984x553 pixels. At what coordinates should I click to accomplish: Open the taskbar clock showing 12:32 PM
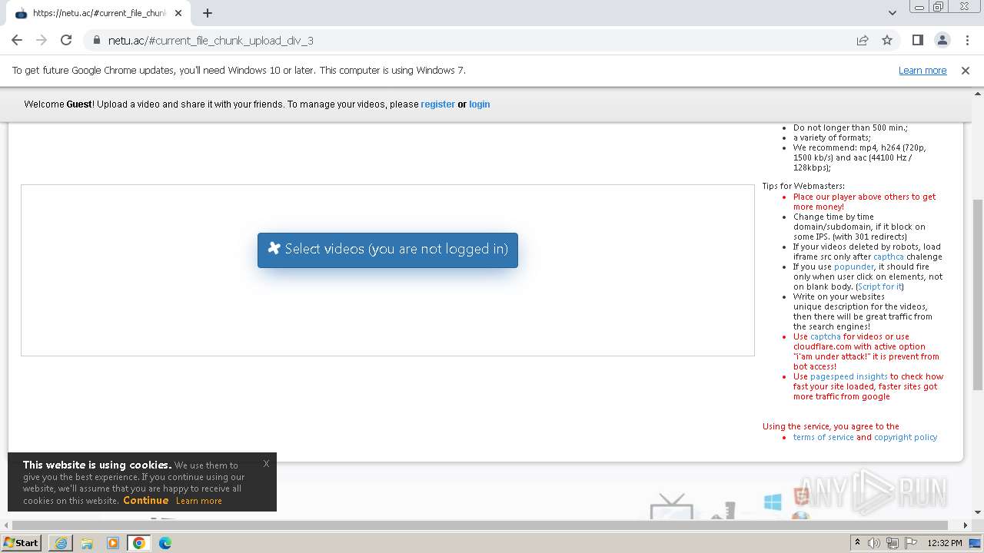coord(945,543)
